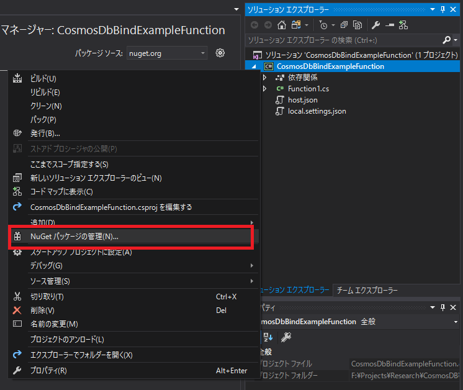This screenshot has width=463, height=390.
Task: Click the Back arrow in Solution Explorer toolbar
Action: point(254,25)
